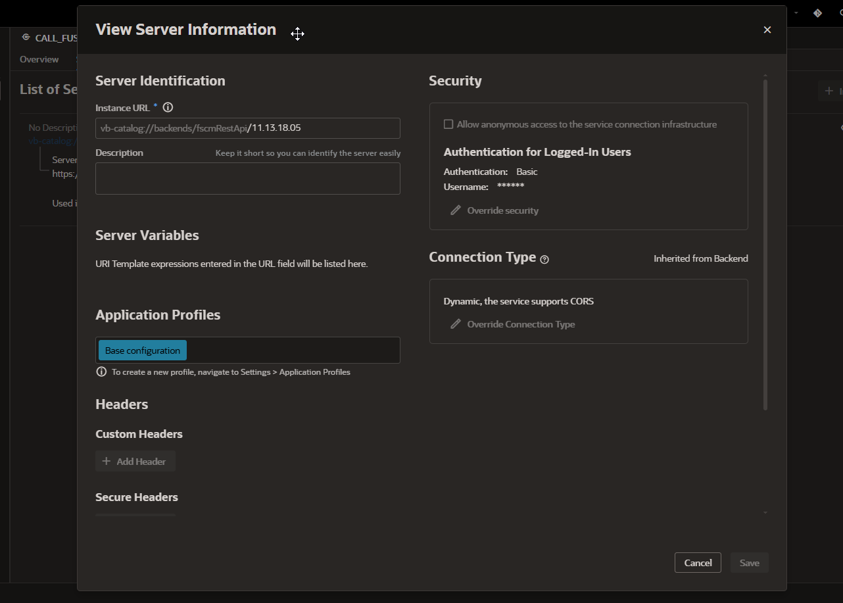843x603 pixels.
Task: Click the dropdown arrow in top bar
Action: click(x=796, y=12)
